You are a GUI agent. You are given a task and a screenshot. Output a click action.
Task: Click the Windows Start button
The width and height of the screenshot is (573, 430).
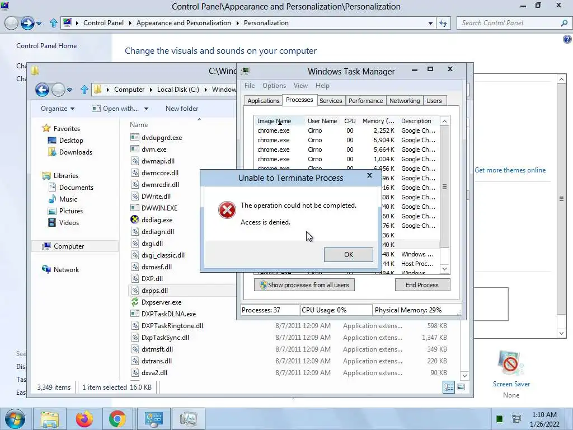point(15,419)
